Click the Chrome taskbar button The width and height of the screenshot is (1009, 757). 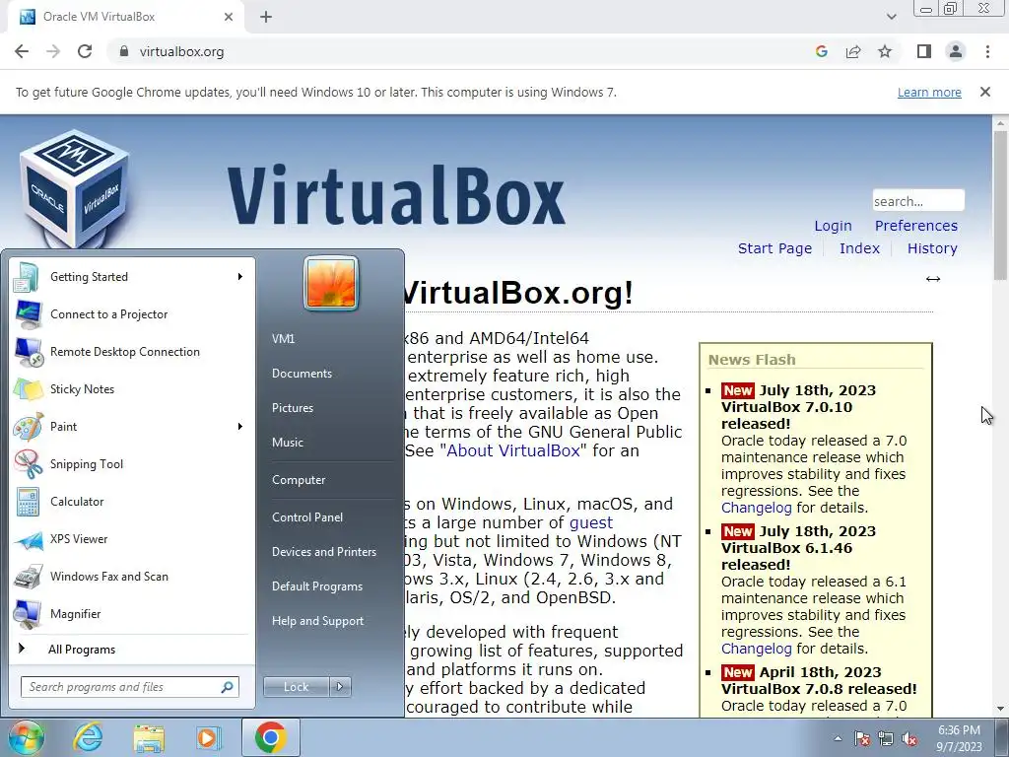tap(270, 737)
